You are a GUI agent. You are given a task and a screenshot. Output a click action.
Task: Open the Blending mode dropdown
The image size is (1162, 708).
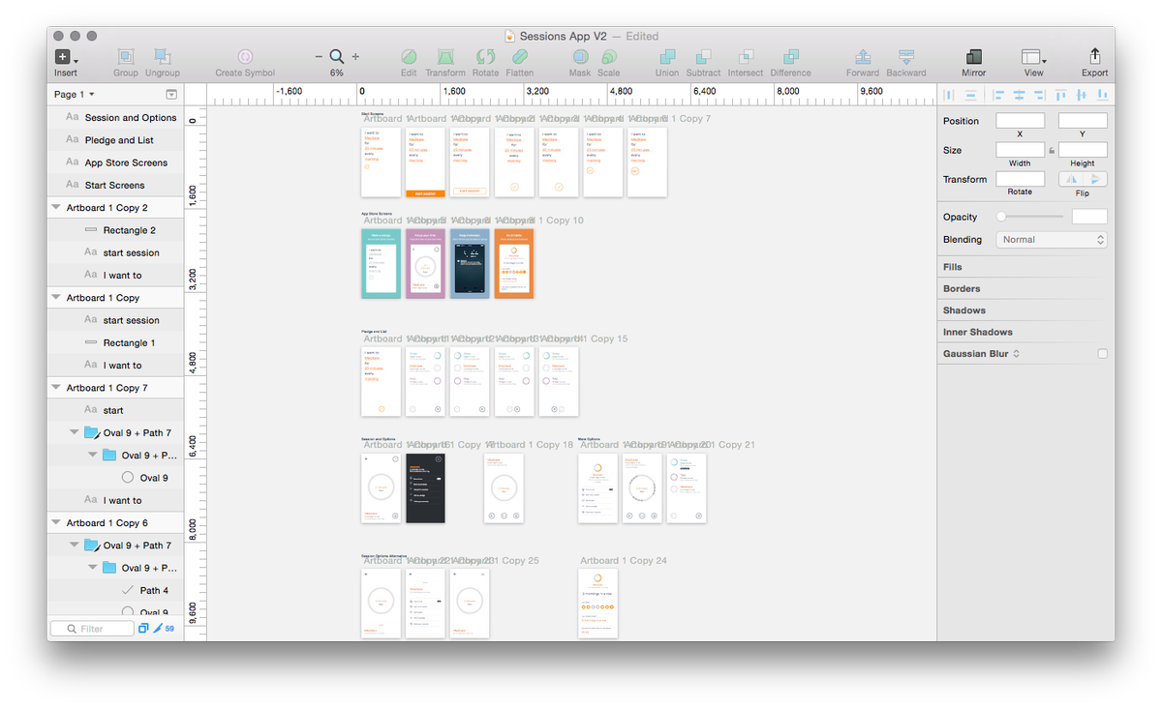1052,240
